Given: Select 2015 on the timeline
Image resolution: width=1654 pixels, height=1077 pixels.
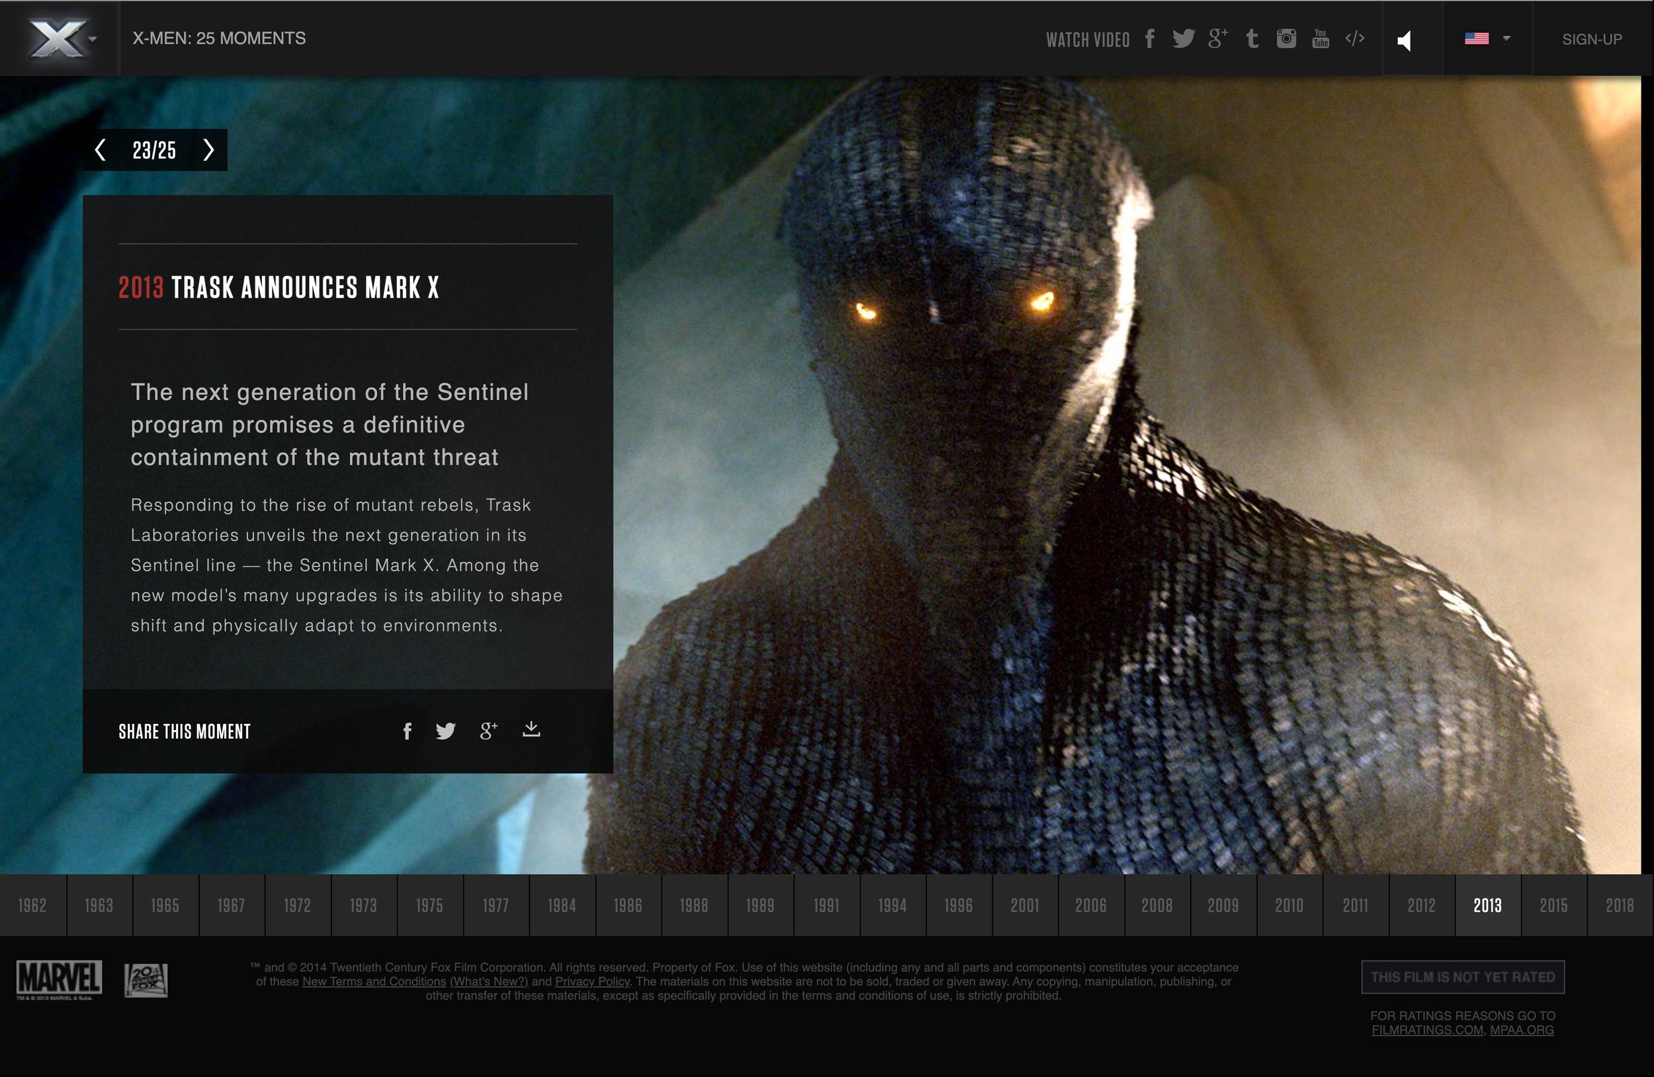Looking at the screenshot, I should [x=1554, y=906].
